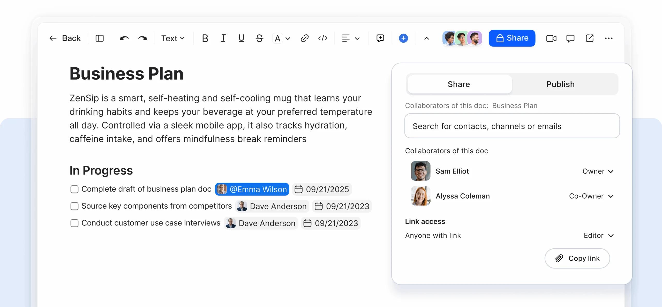Toggle the sidebar panel icon
The width and height of the screenshot is (662, 307).
pyautogui.click(x=100, y=38)
